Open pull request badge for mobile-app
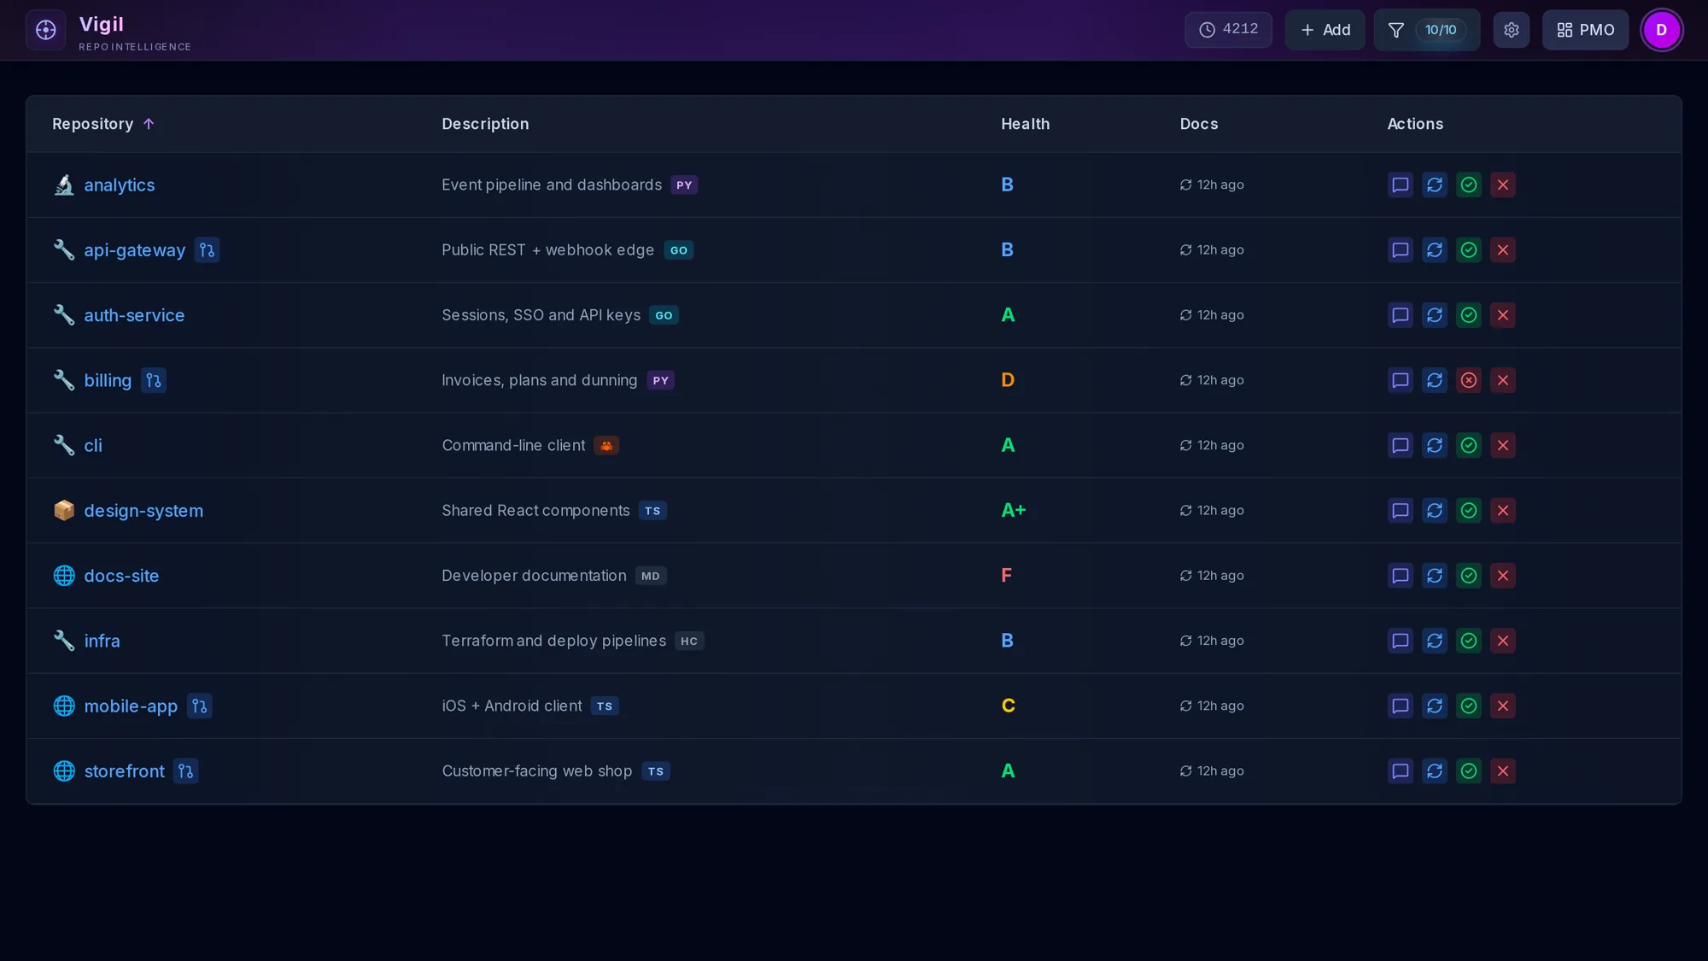This screenshot has height=961, width=1708. [x=199, y=706]
